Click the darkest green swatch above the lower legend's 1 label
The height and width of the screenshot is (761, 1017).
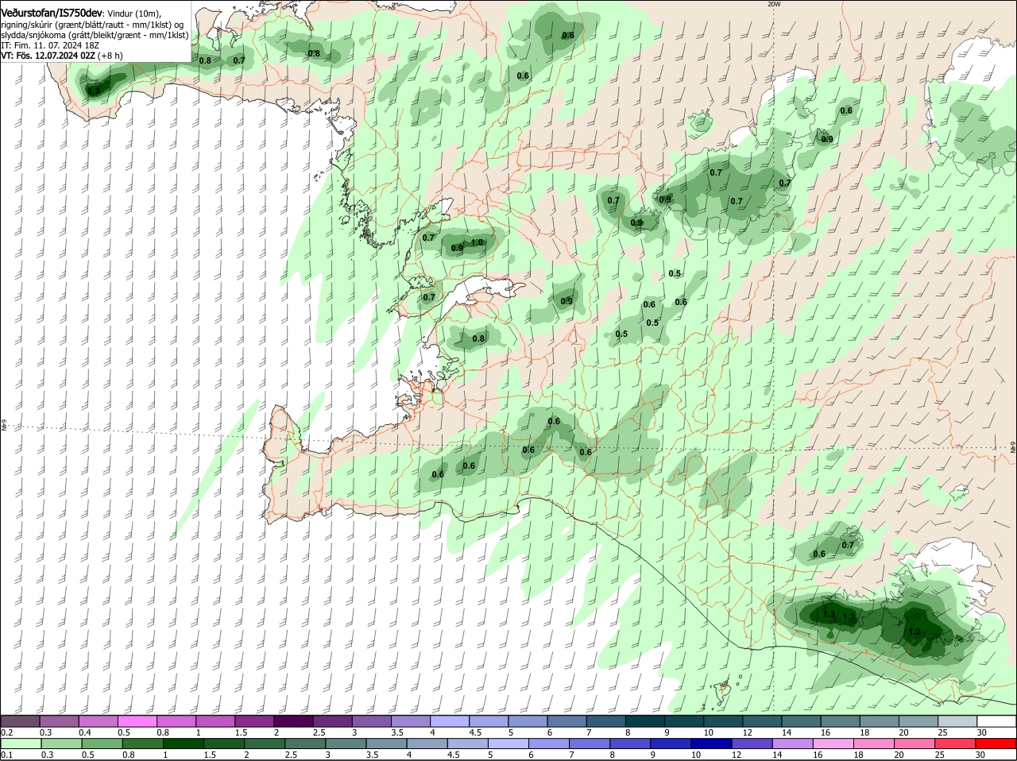183,744
